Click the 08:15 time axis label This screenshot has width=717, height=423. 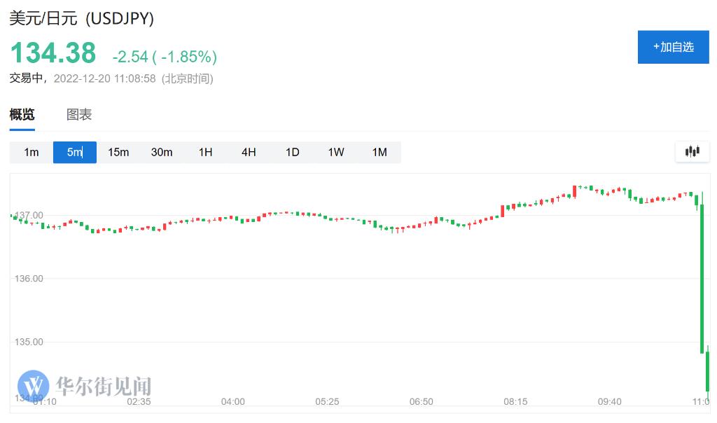pos(515,402)
